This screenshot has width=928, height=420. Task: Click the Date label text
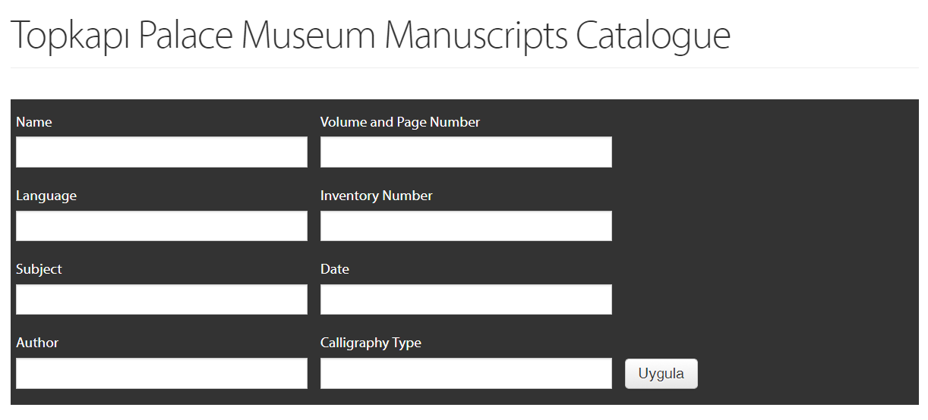click(x=335, y=269)
